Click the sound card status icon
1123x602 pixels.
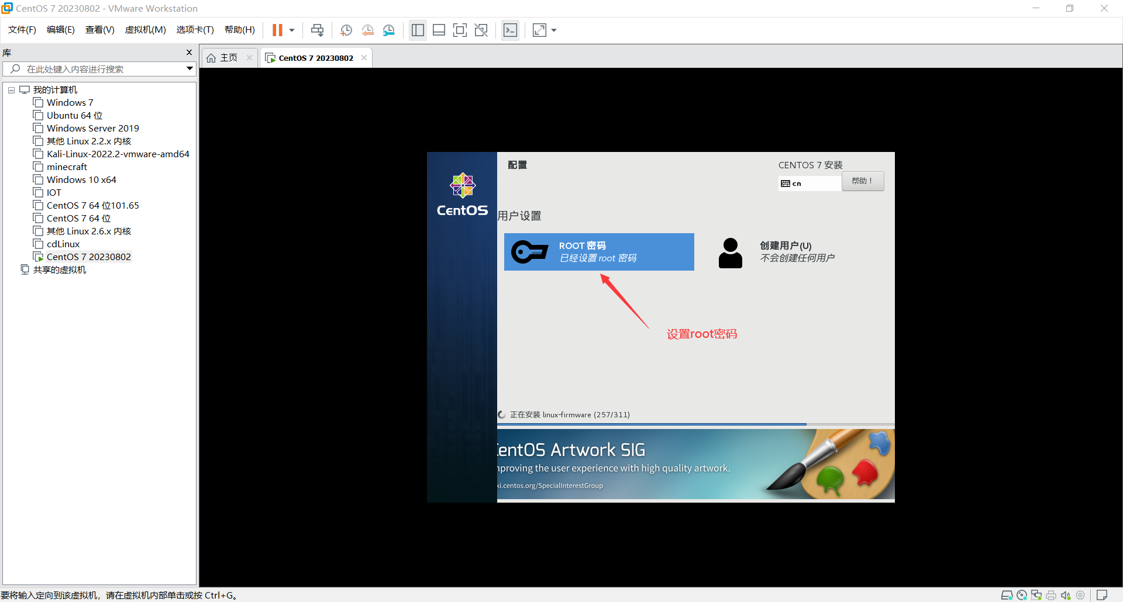1066,595
